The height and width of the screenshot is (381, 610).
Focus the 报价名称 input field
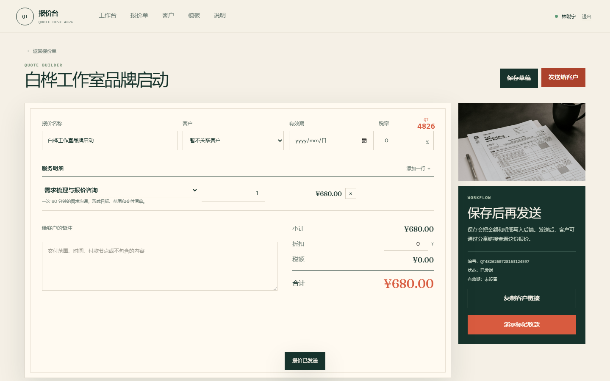coord(110,141)
